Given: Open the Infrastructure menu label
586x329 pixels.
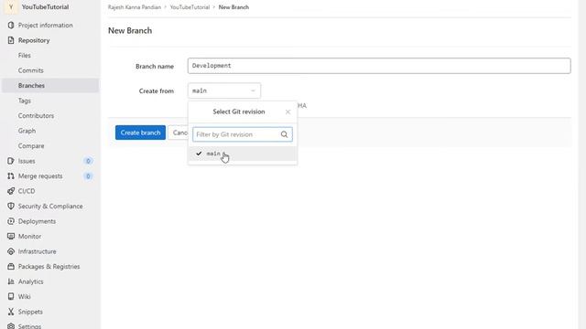Looking at the screenshot, I should [37, 251].
